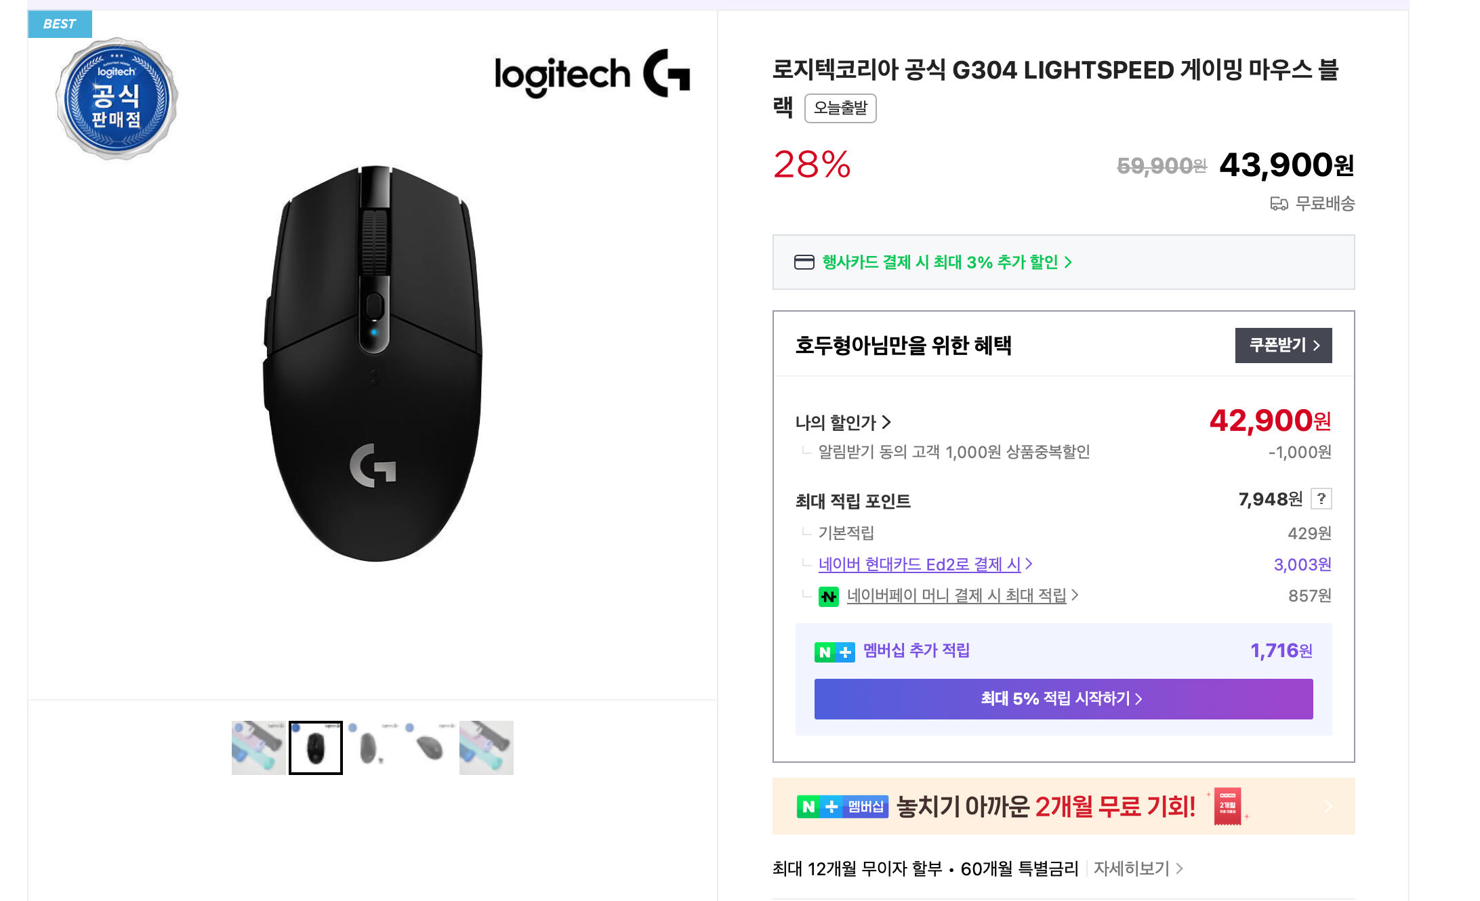
Task: Open the 네이버 현대카드 Ed2로 결제 link
Action: [x=924, y=564]
